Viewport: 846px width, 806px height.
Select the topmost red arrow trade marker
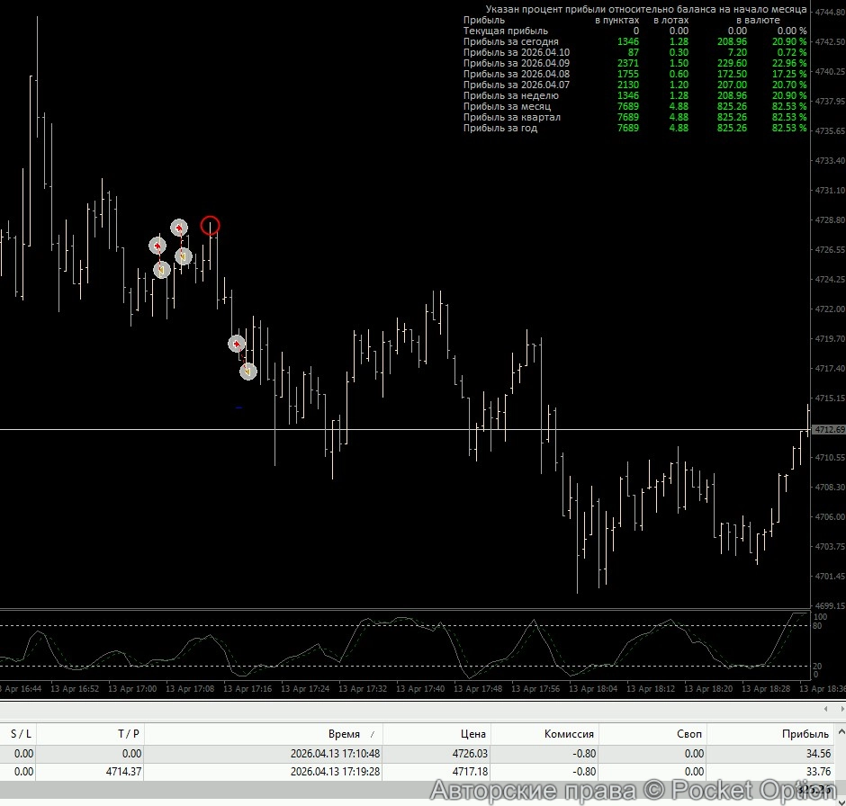tap(179, 228)
